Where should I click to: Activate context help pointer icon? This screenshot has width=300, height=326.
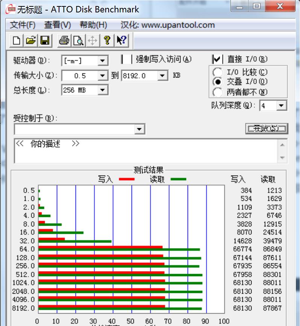point(121,40)
